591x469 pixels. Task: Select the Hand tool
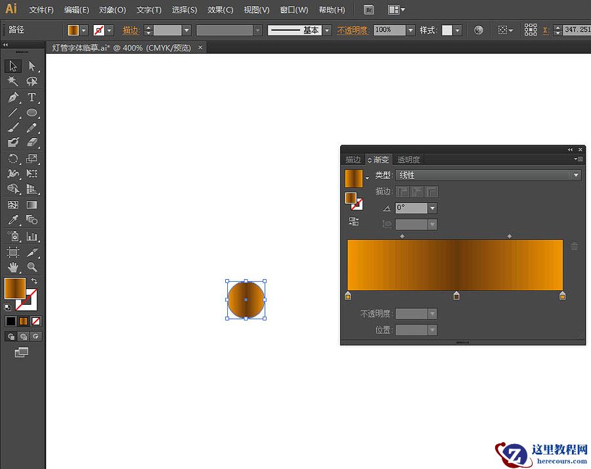pos(12,267)
